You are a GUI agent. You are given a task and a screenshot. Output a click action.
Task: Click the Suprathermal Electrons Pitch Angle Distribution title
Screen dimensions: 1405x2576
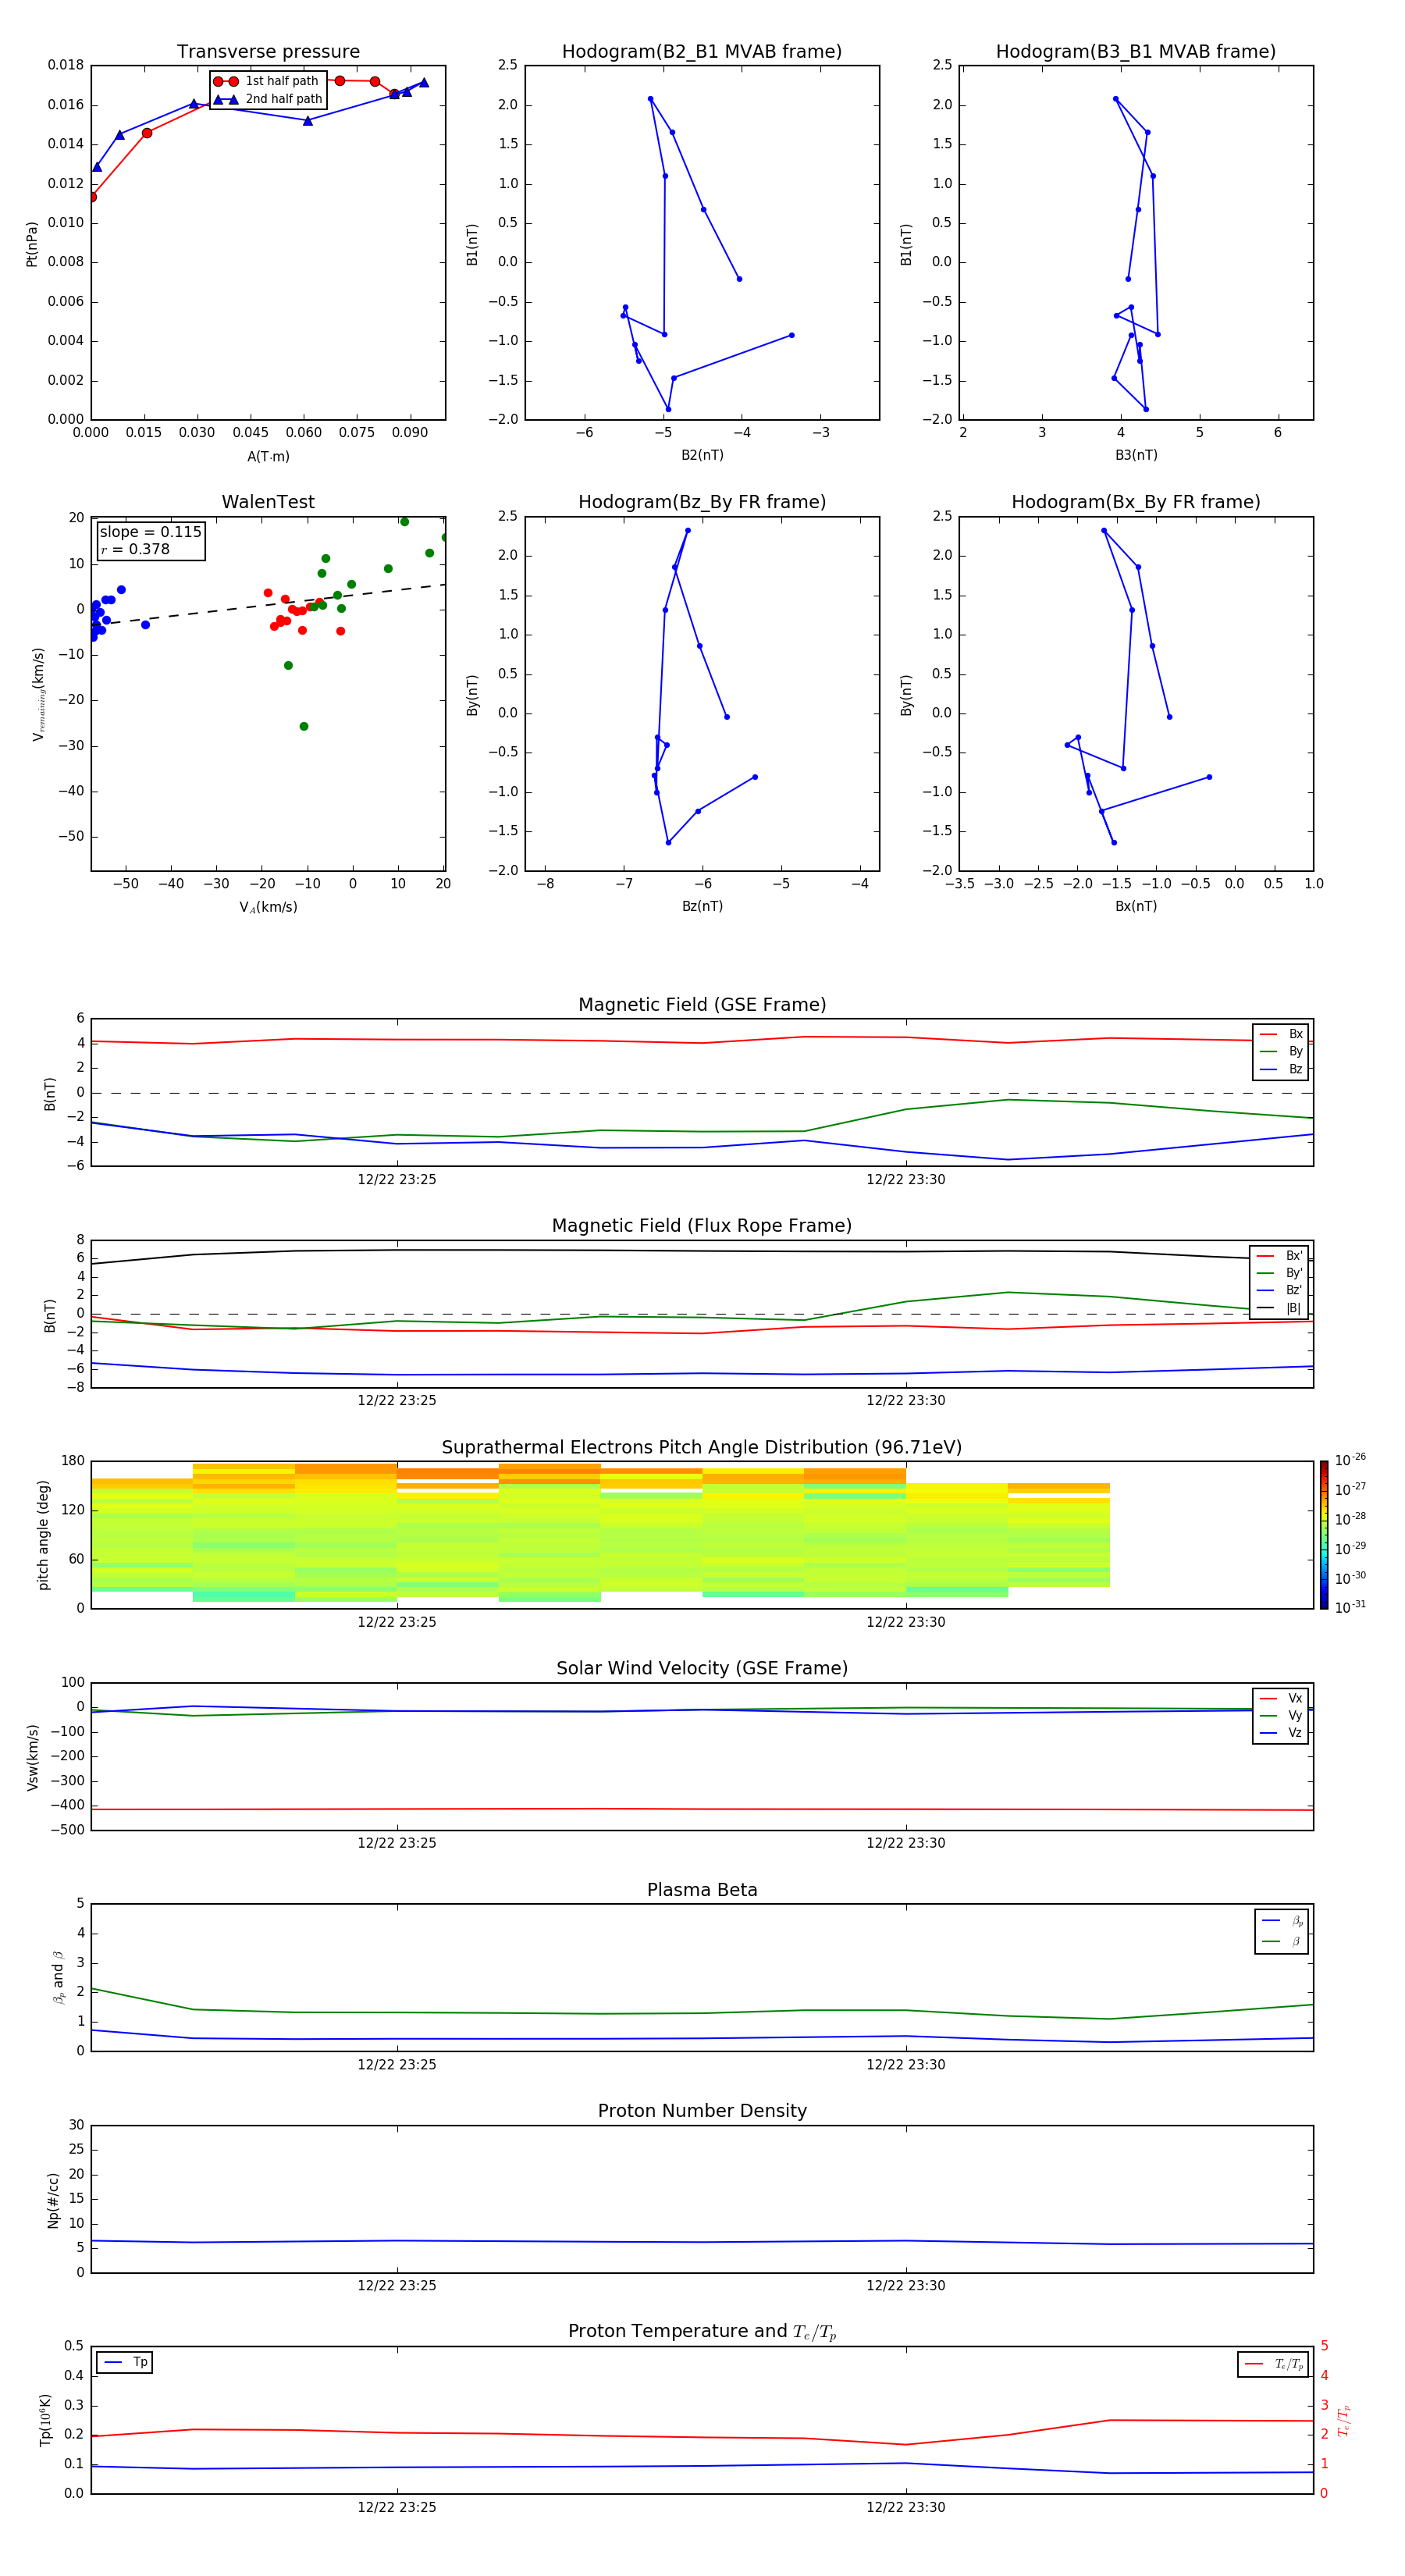(x=702, y=1448)
